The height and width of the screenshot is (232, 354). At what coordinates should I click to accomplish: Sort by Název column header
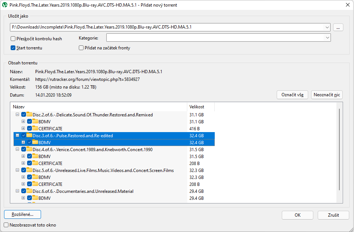99,107
